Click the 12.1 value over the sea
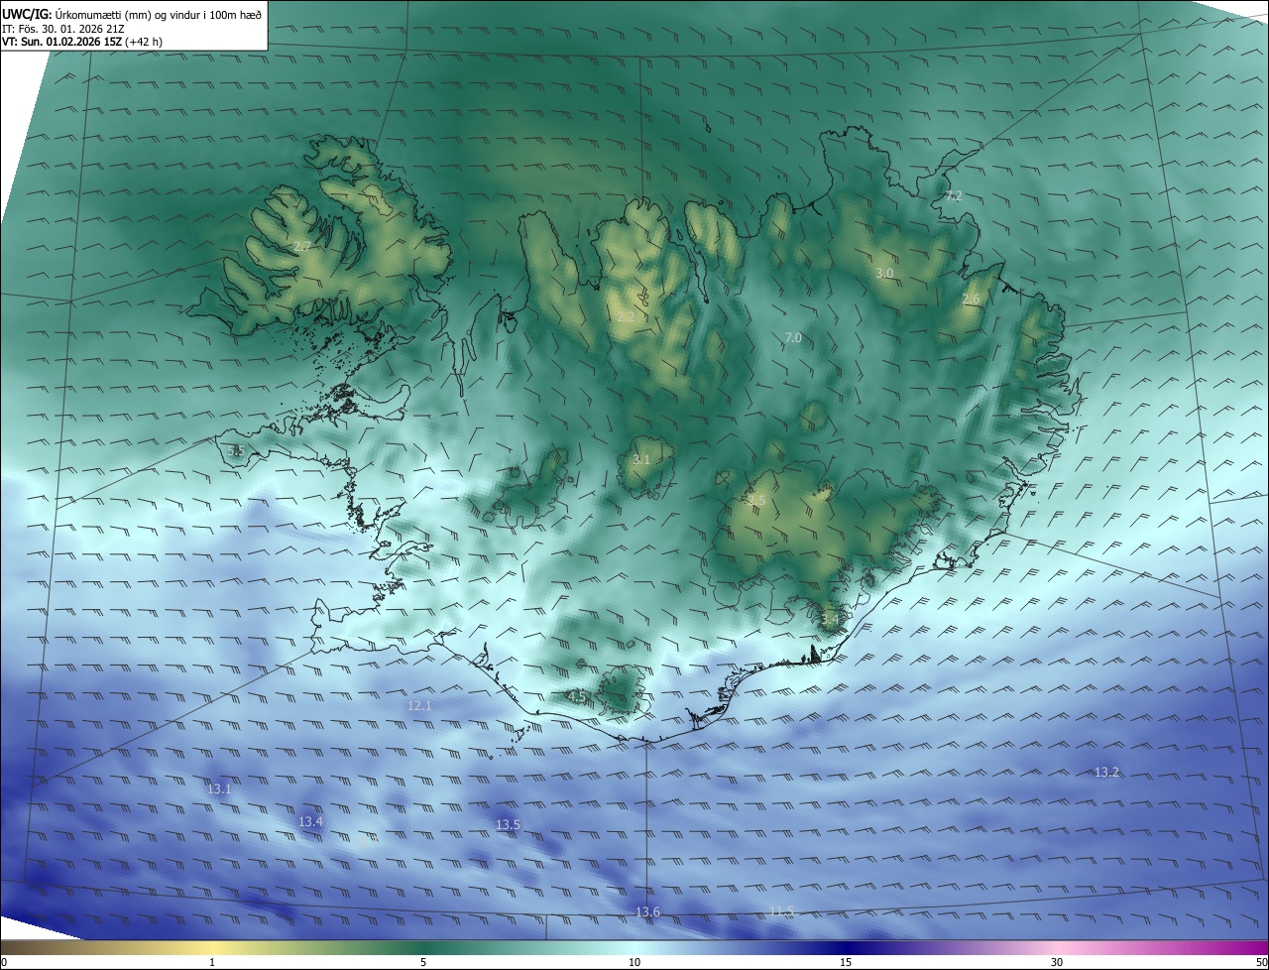Image resolution: width=1269 pixels, height=970 pixels. click(419, 705)
